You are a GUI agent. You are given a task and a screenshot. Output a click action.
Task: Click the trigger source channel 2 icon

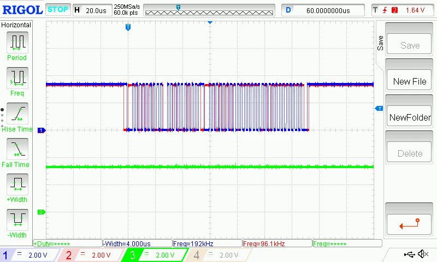point(394,10)
